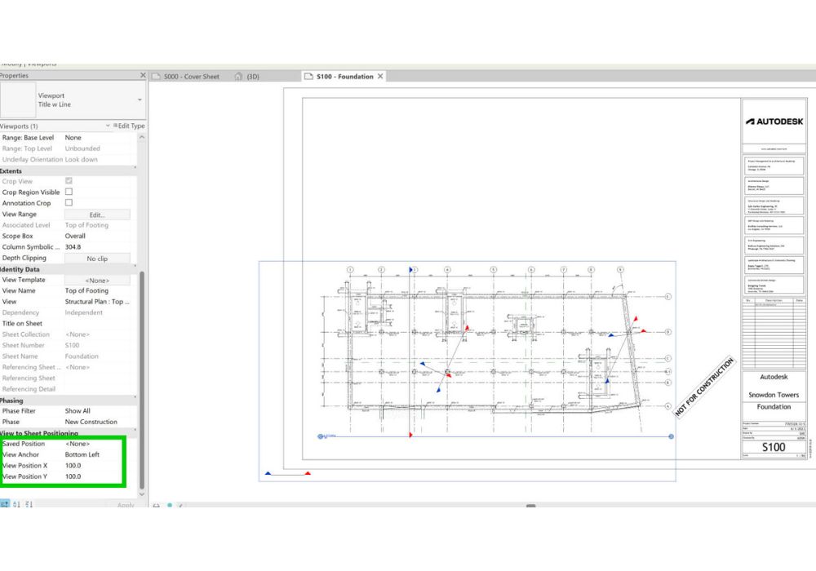Click the disabled Crop View checkbox
816x571 pixels.
coord(69,181)
